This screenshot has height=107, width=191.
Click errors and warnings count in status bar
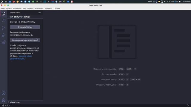[x=6, y=106]
